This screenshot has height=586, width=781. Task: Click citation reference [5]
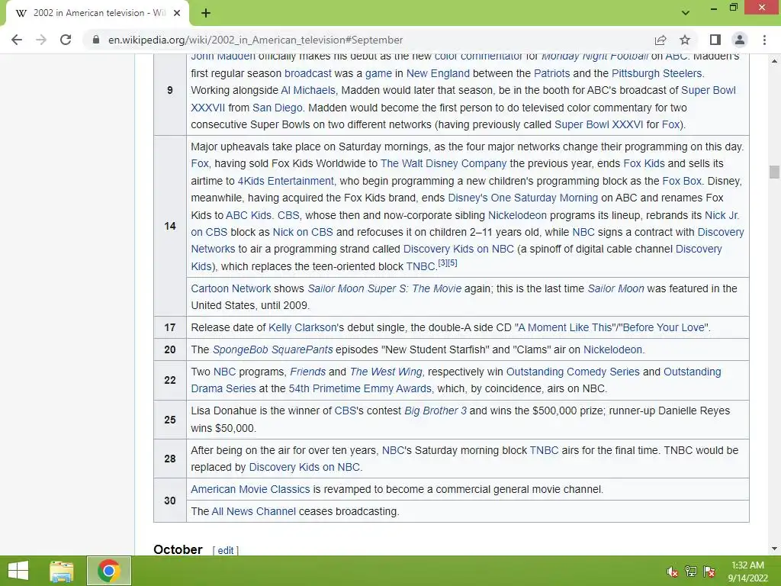(452, 262)
